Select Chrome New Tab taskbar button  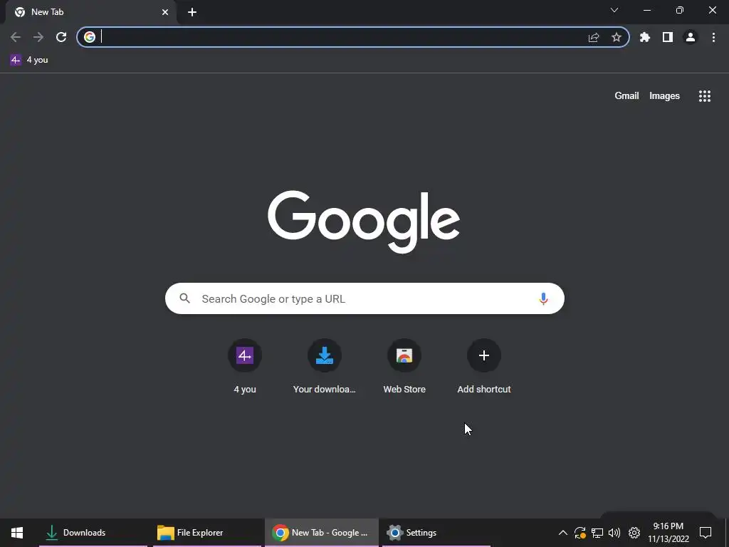(322, 533)
